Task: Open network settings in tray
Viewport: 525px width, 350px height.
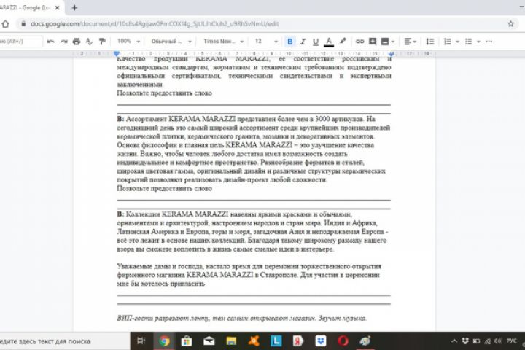Action: pos(488,341)
